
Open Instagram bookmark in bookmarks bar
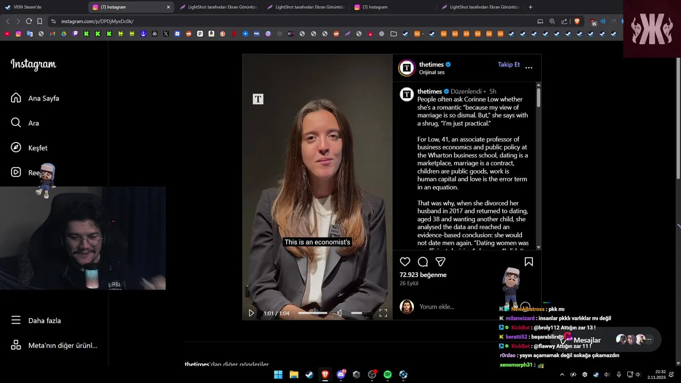(x=18, y=34)
